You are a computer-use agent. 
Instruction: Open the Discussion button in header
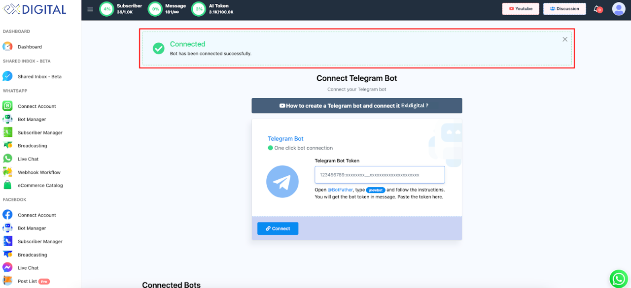point(564,9)
